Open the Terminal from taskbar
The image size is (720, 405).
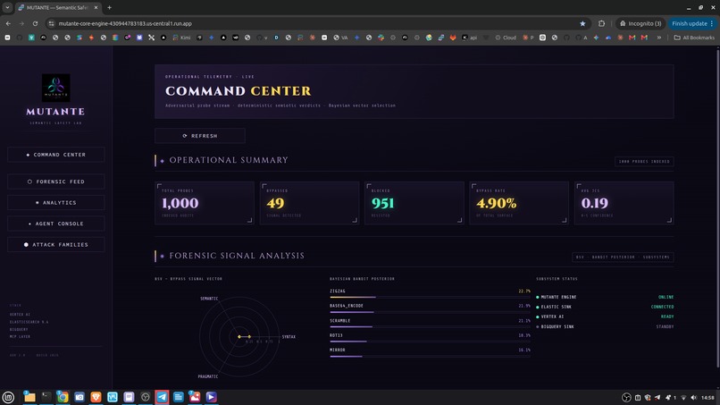point(46,397)
